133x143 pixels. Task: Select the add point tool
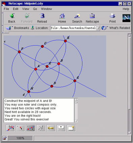pos(21,128)
